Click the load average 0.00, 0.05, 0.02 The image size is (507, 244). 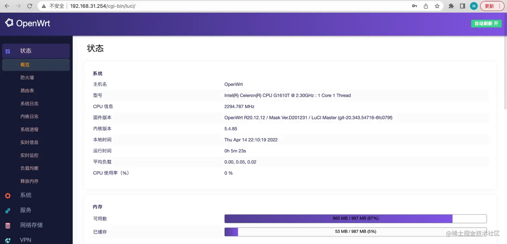(240, 162)
